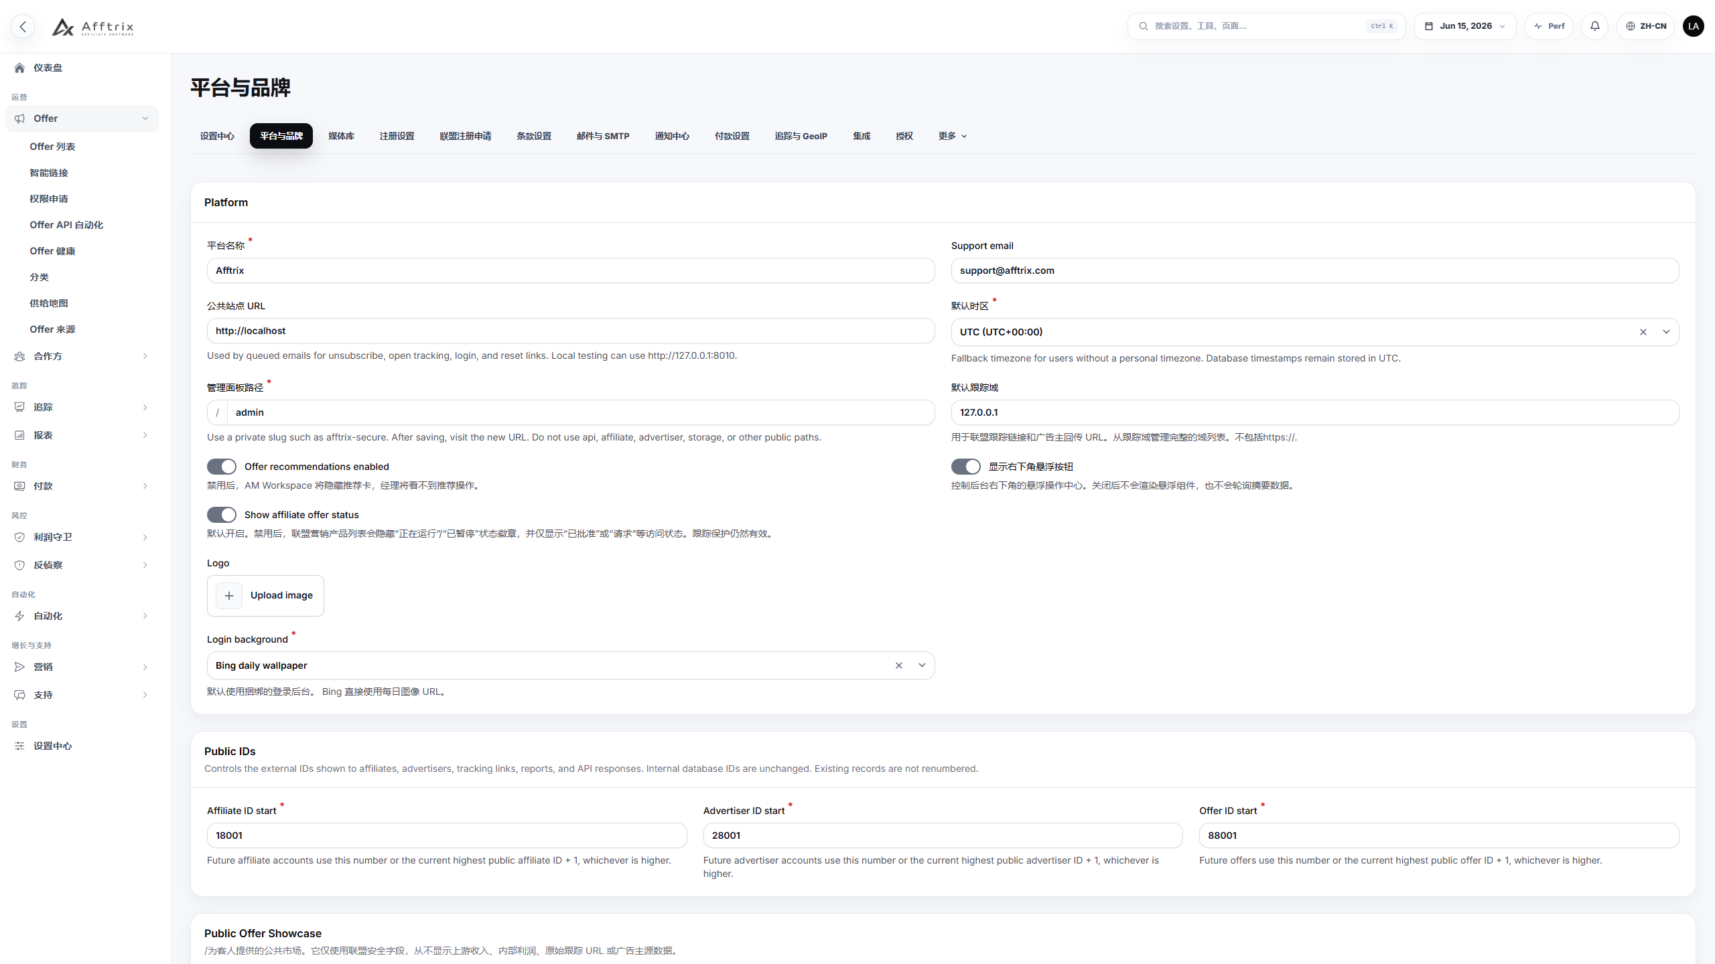Open the Jun 15, 2026 date picker
This screenshot has height=964, width=1715.
point(1465,26)
